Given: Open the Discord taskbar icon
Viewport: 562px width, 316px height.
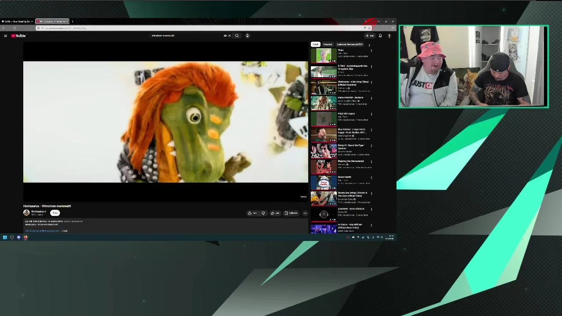Looking at the screenshot, I should pyautogui.click(x=18, y=237).
